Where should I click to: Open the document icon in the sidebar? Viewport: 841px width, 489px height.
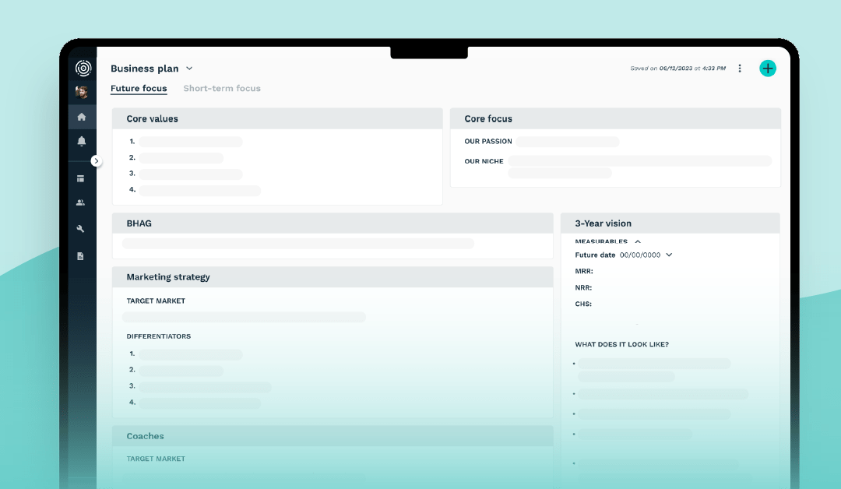point(81,256)
